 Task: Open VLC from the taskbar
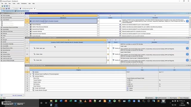pos(85,101)
